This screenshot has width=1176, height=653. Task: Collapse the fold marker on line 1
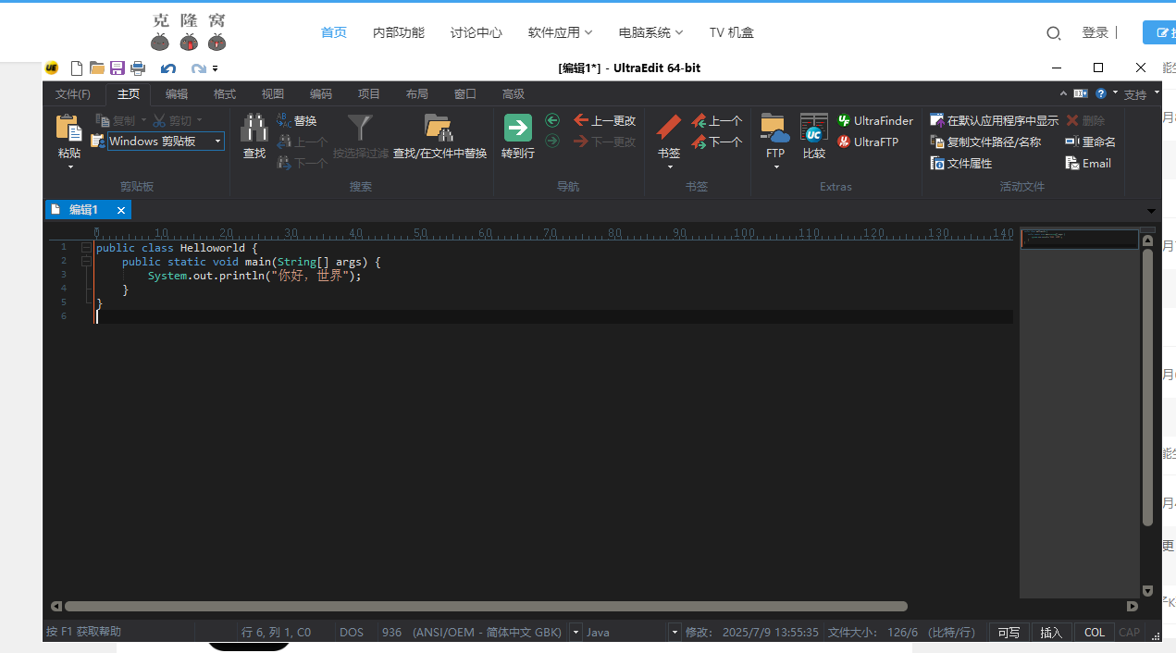(86, 248)
